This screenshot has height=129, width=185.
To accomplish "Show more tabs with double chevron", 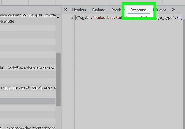I will pos(173,10).
